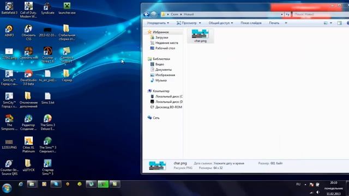Launch Internet Explorer from taskbar
This screenshot has height=196, width=349.
click(21, 184)
